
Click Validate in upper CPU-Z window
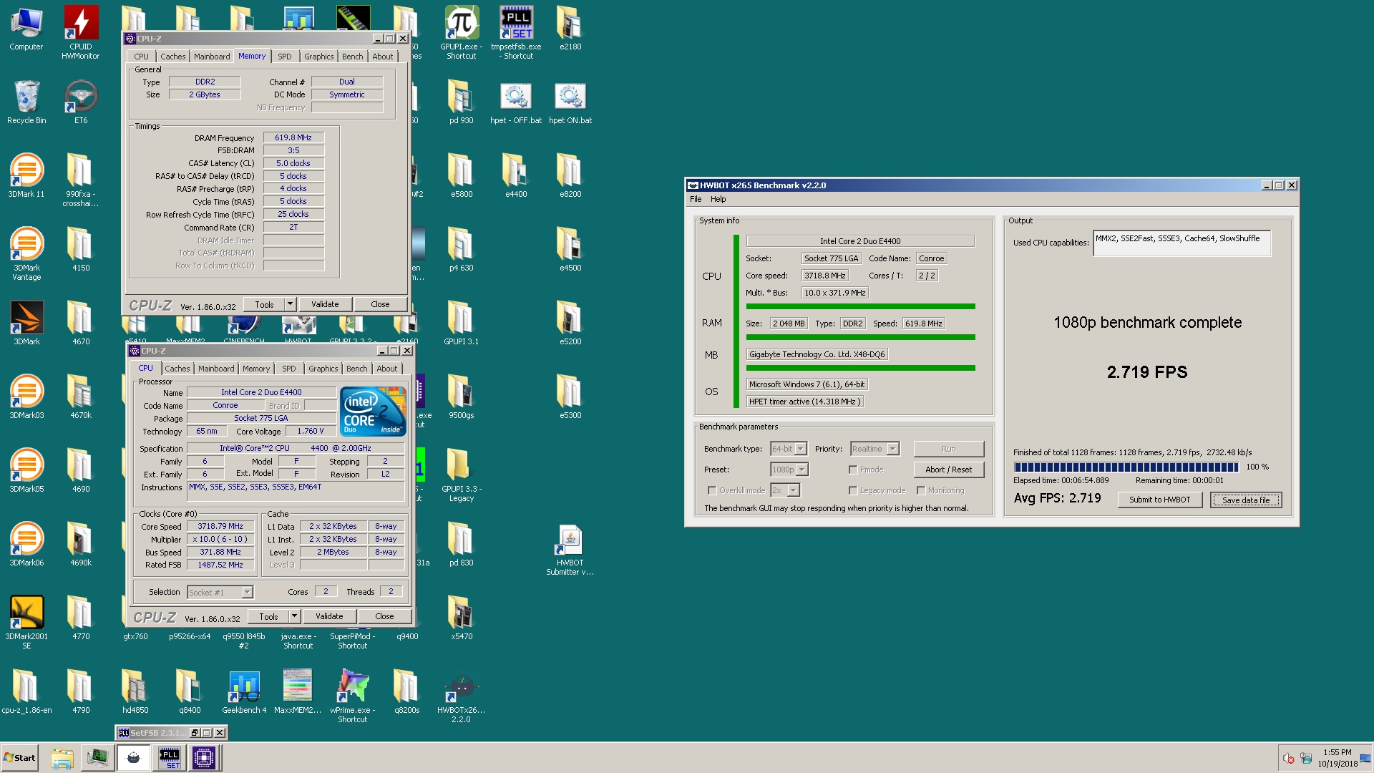pos(325,304)
